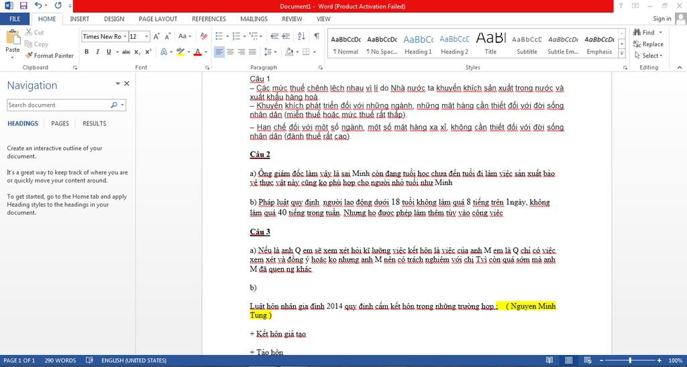The width and height of the screenshot is (687, 367).
Task: Activate Format Painter
Action: point(49,56)
